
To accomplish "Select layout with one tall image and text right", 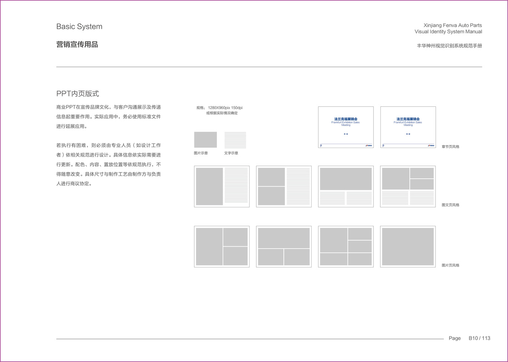I will [222, 187].
